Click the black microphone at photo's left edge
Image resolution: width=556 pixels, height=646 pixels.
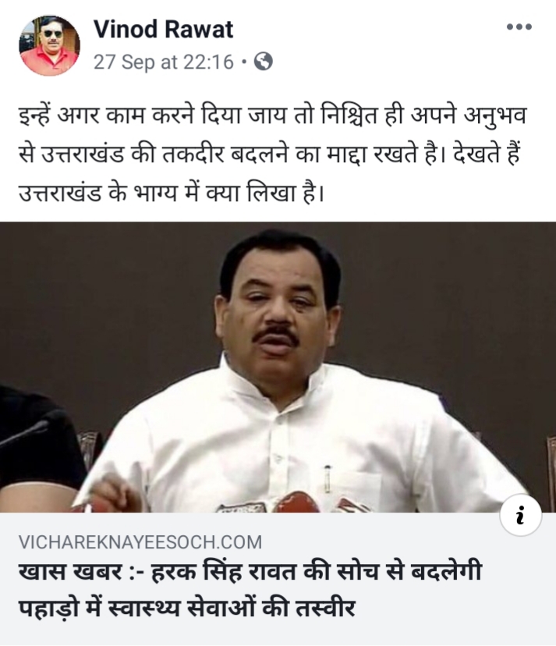(x=23, y=435)
